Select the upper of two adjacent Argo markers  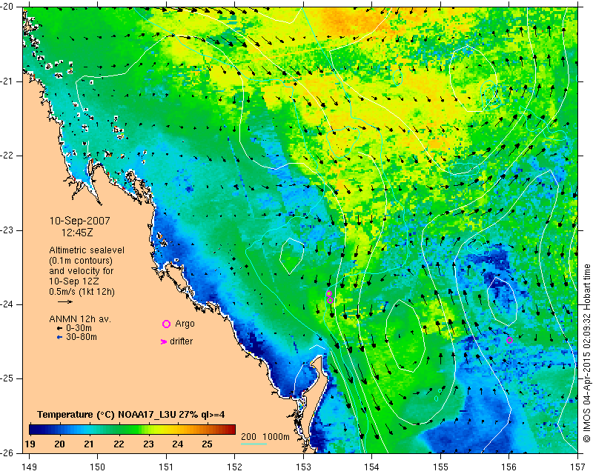click(x=329, y=294)
